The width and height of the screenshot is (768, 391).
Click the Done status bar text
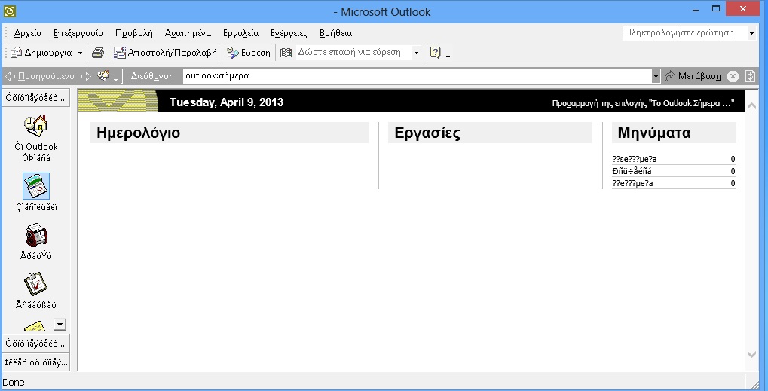14,383
